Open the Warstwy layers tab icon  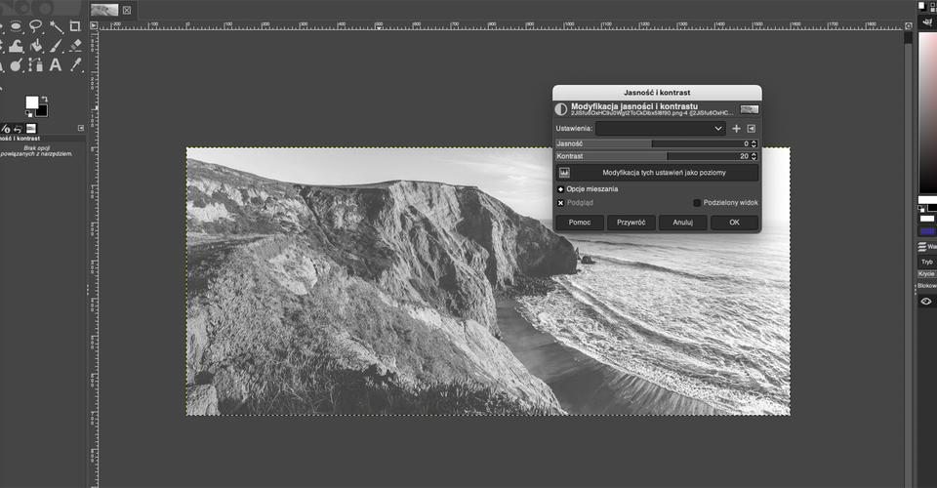point(922,246)
